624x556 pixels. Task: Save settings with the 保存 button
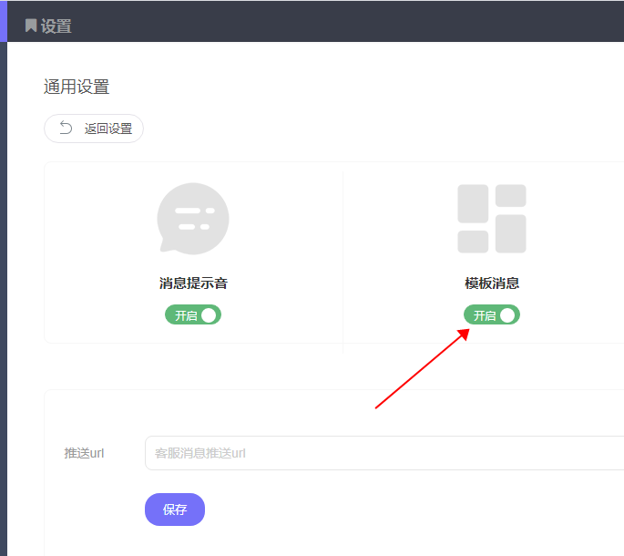(x=175, y=510)
